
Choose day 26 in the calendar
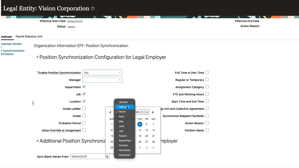[x=140, y=142]
